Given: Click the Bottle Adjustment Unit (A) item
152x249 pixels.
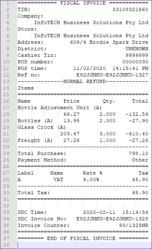Looking at the screenshot, I should coord(60,108).
